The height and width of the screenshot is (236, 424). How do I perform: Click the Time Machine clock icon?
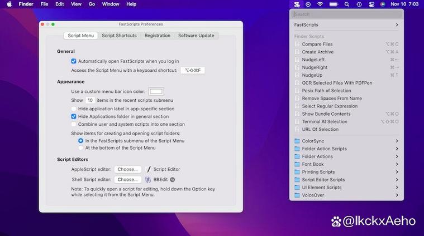click(x=359, y=4)
